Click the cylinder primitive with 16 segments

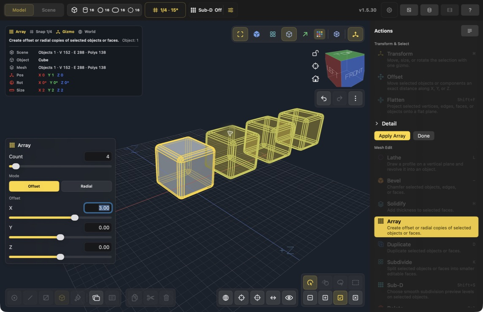(x=88, y=10)
